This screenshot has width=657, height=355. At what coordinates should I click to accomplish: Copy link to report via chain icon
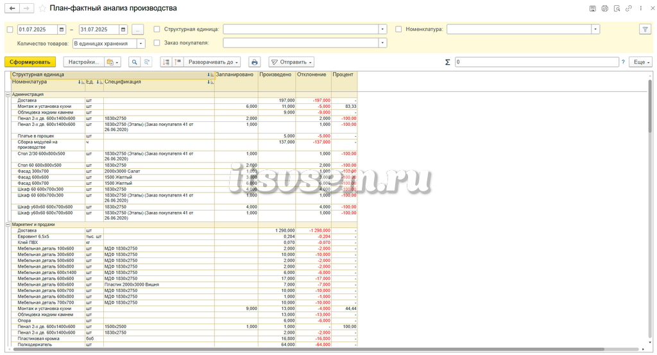click(x=629, y=8)
